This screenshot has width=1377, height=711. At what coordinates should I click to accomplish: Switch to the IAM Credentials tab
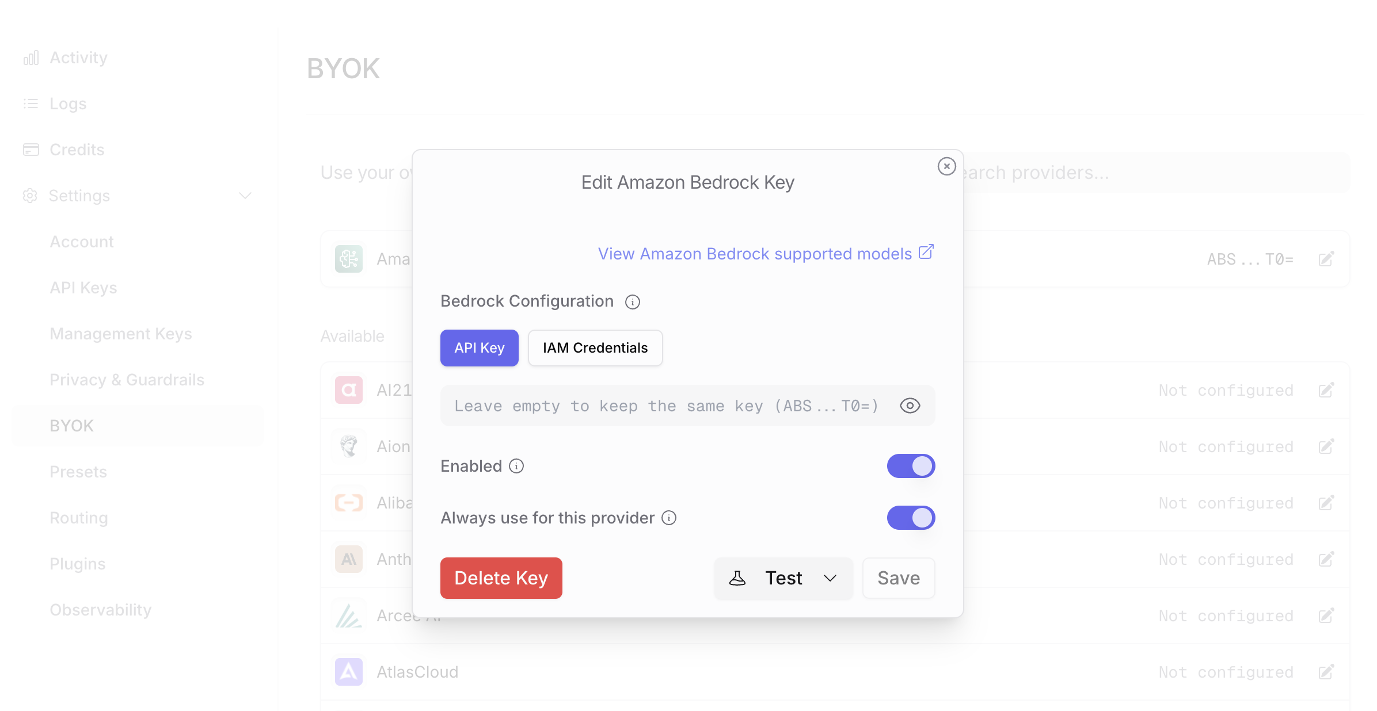coord(595,348)
